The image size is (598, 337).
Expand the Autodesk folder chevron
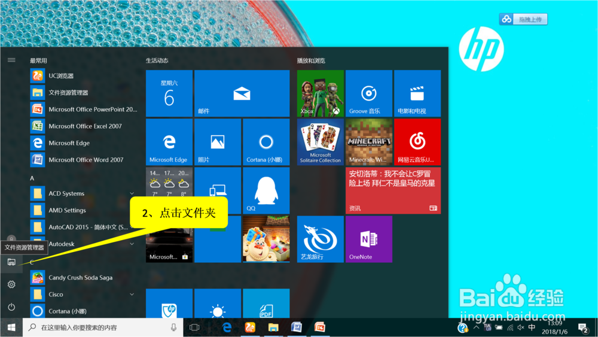pyautogui.click(x=132, y=244)
